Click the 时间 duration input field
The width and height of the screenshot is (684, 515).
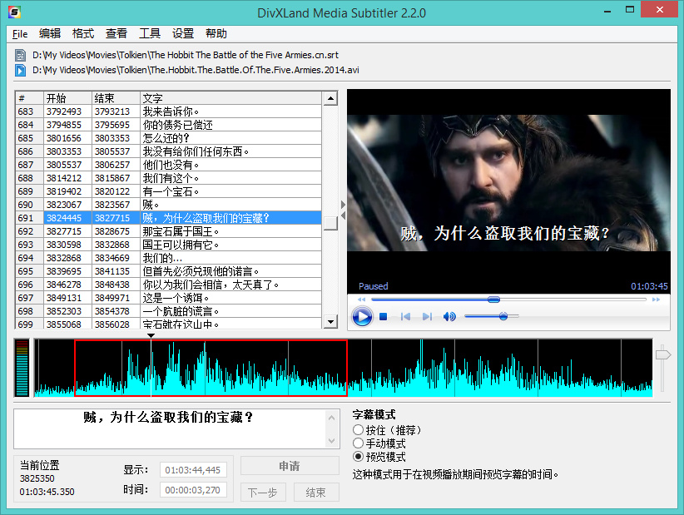coord(193,490)
